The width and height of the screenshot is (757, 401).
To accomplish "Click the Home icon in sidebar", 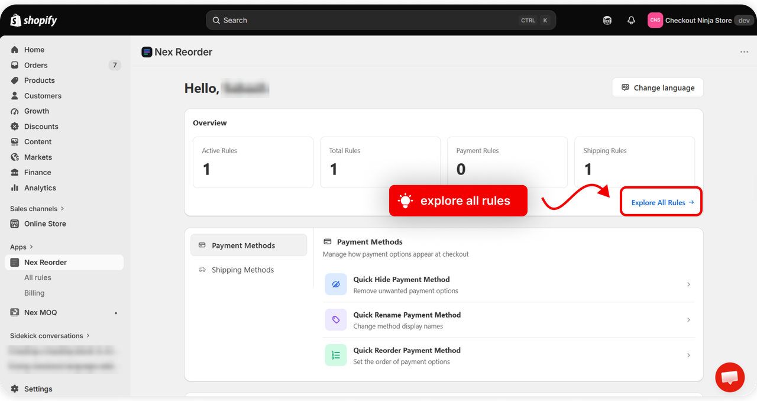I will click(x=15, y=50).
